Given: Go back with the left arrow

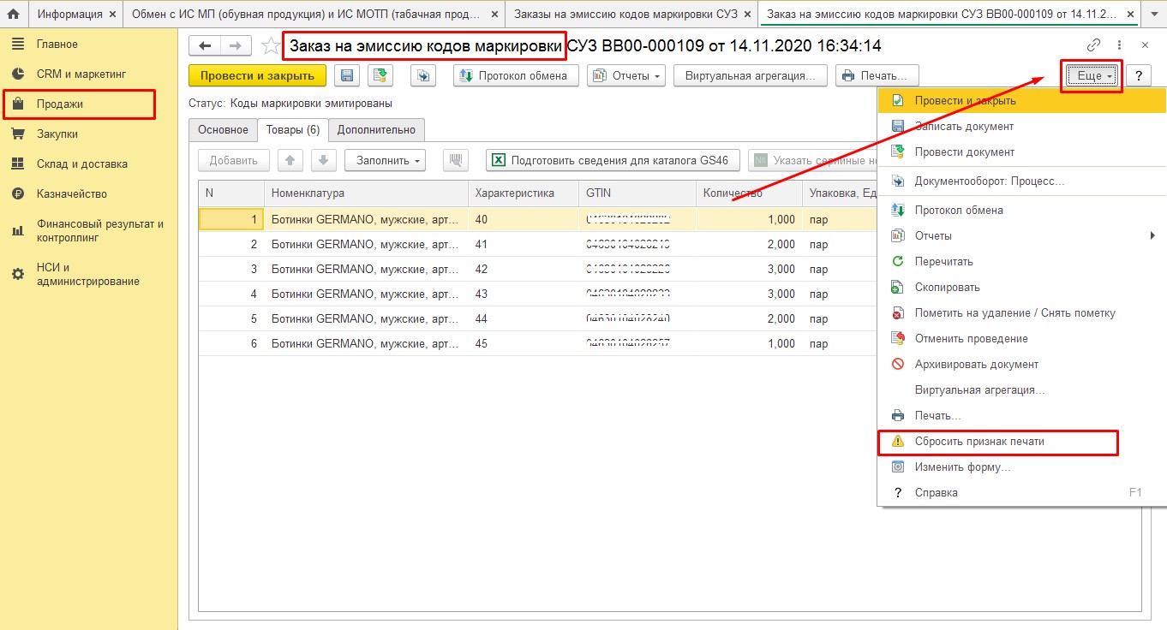Looking at the screenshot, I should 204,46.
